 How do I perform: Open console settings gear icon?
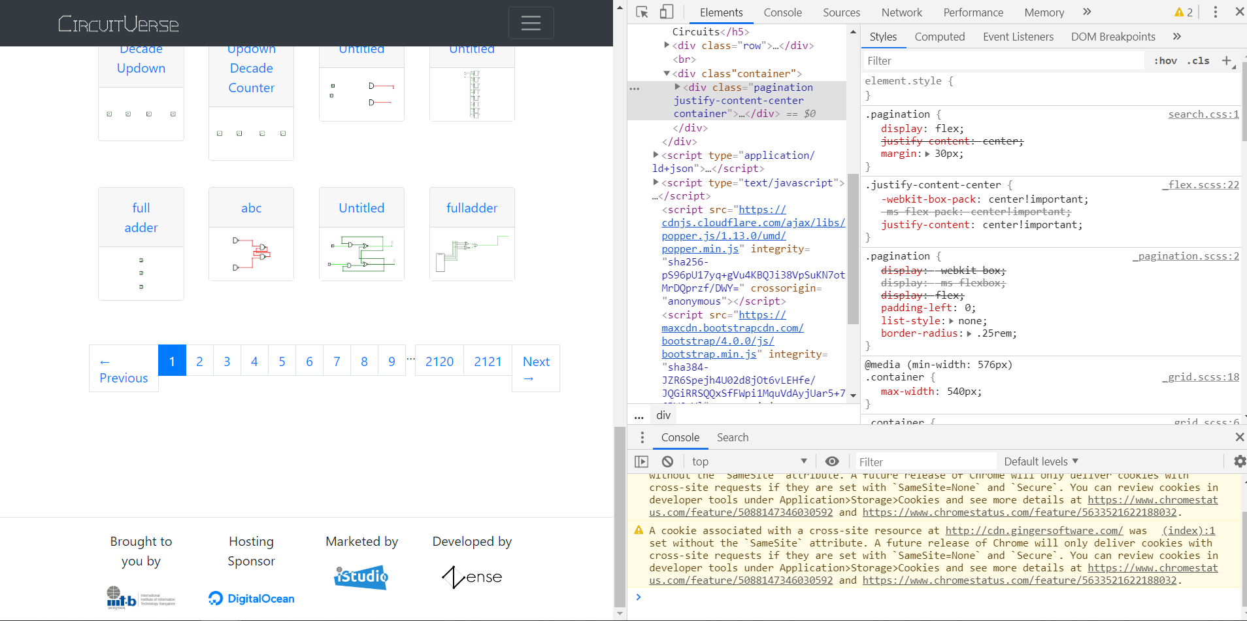pyautogui.click(x=1240, y=462)
